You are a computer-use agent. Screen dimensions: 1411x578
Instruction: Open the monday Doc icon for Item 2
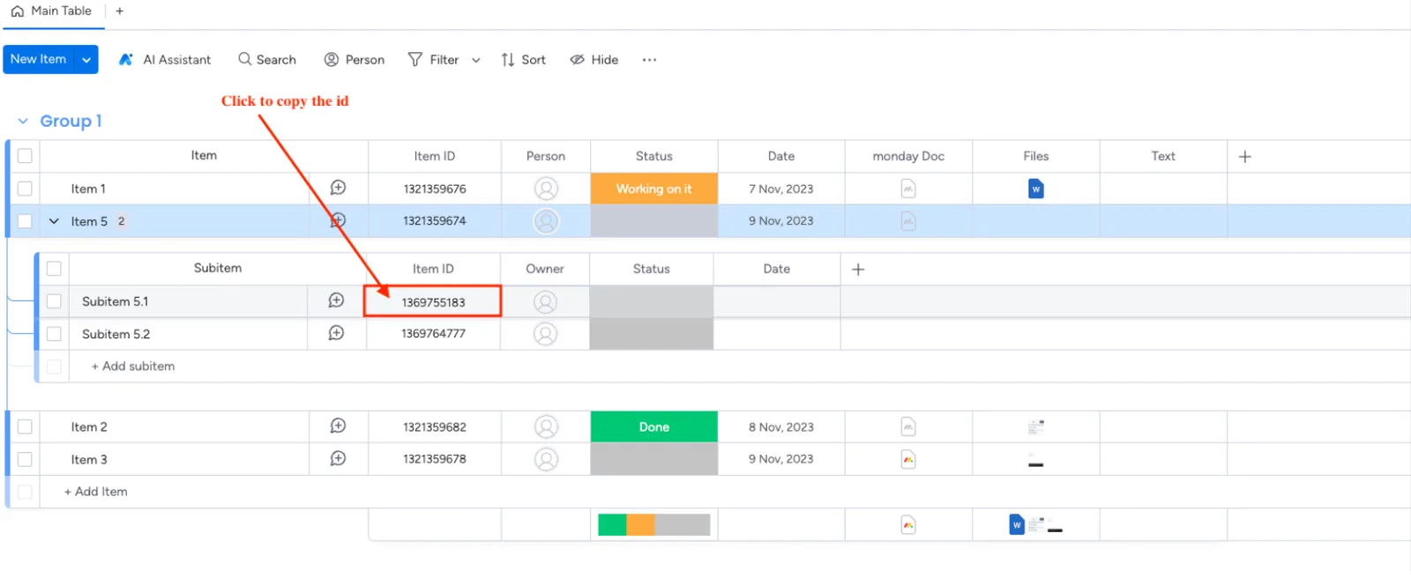tap(908, 427)
